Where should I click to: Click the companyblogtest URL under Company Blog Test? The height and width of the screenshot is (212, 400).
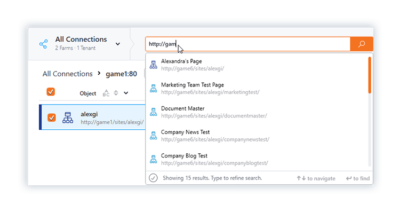click(214, 163)
